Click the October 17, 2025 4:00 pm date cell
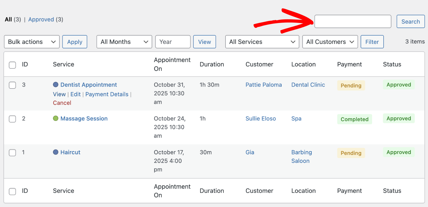The image size is (428, 207). pos(169,161)
